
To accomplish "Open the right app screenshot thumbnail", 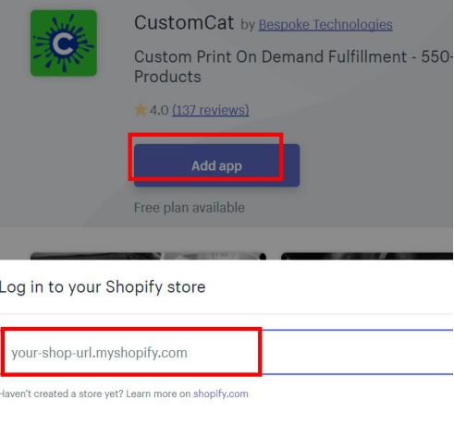I will pos(367,256).
